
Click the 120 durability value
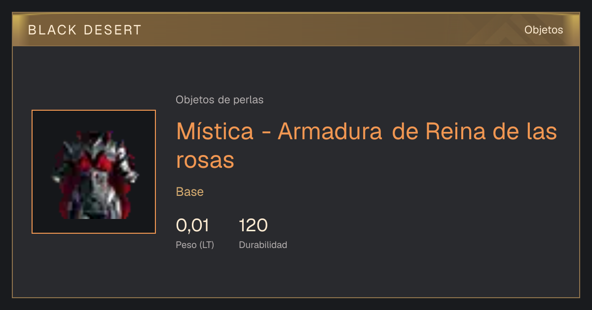click(x=253, y=225)
